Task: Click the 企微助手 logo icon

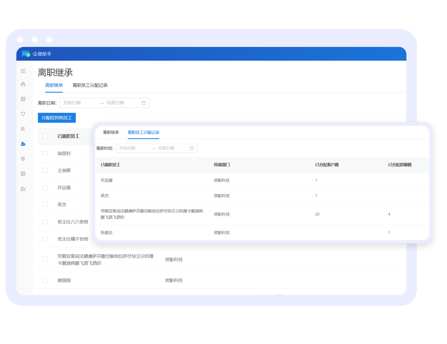Action: 26,54
